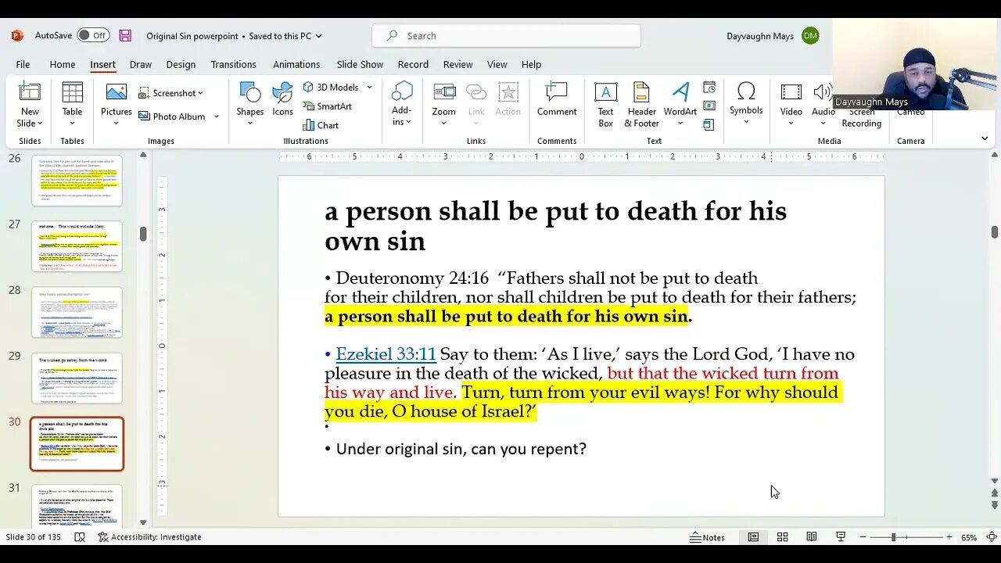
Task: Open Header & Footer dialog
Action: (x=641, y=105)
